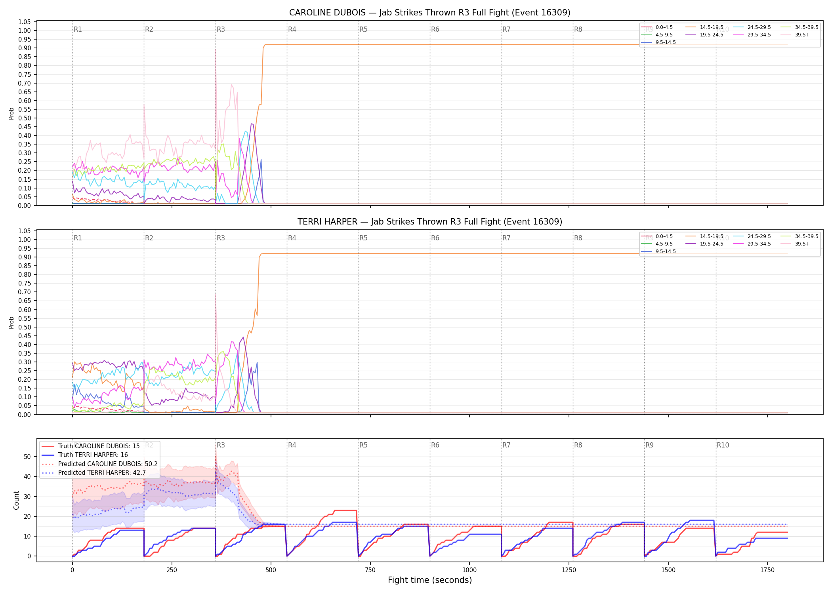This screenshot has height=594, width=832.
Task: Select the 39.5+ legend entry in top chart
Action: [x=795, y=35]
